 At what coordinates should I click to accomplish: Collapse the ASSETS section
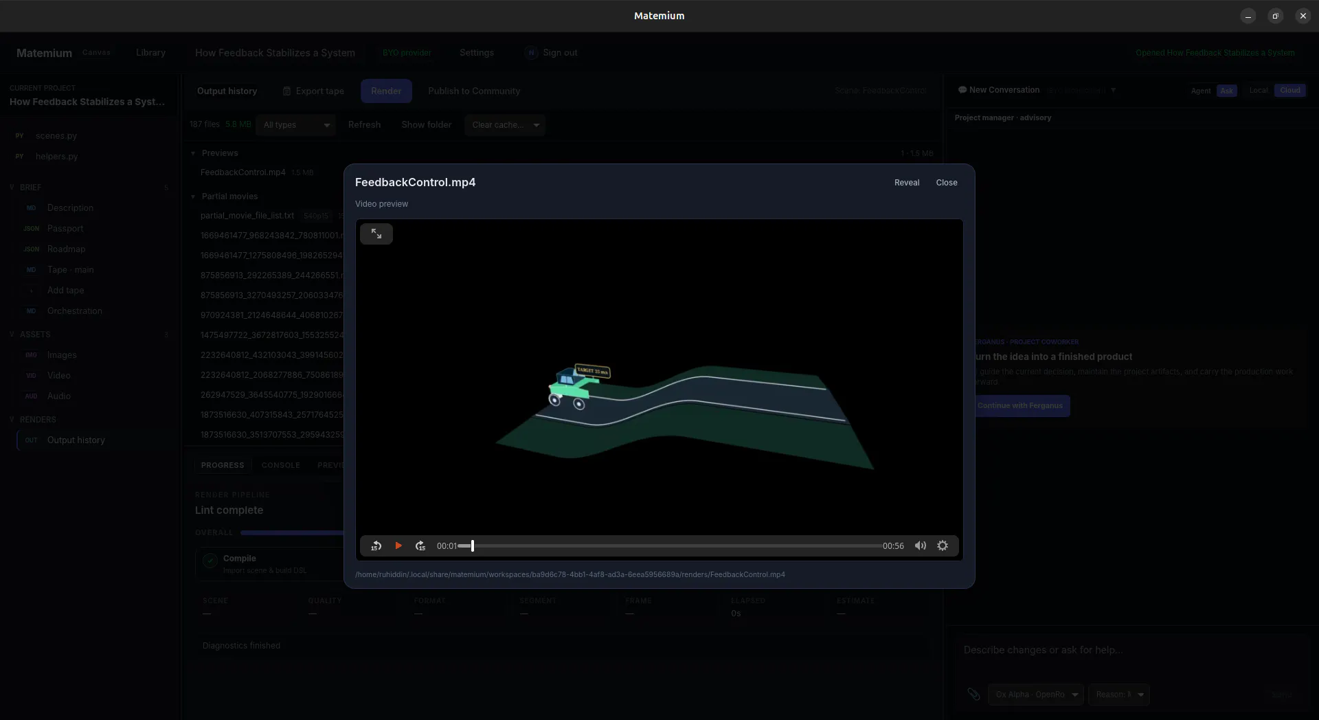pyautogui.click(x=12, y=335)
